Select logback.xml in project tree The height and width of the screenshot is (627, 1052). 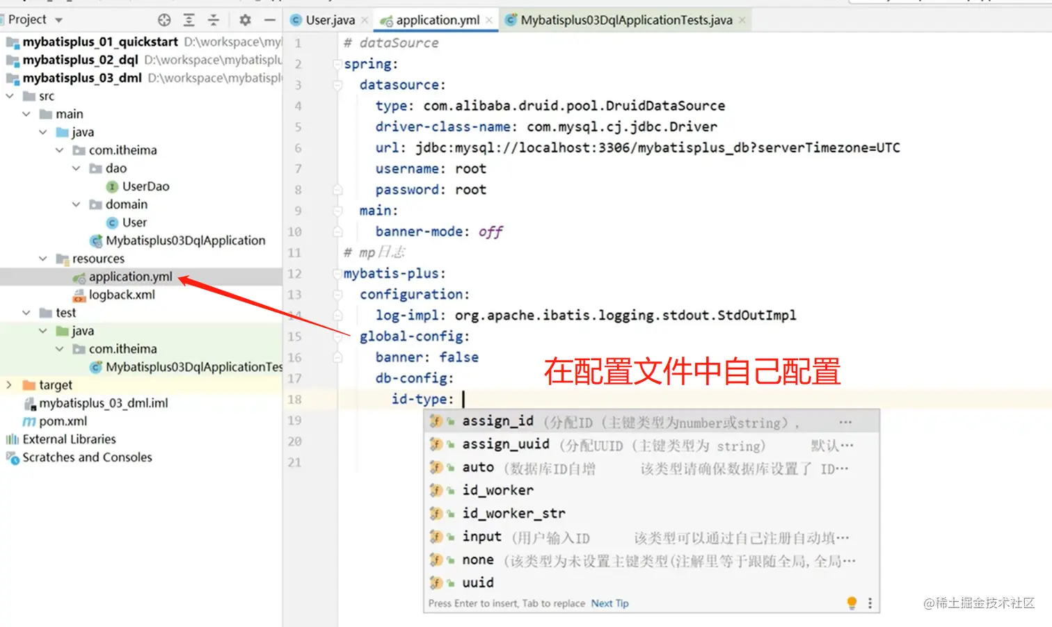tap(122, 295)
